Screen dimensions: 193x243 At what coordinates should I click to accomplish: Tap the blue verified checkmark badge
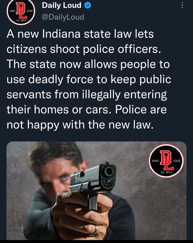[x=88, y=6]
